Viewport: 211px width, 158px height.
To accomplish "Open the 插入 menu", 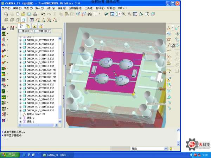I will 39,8.
